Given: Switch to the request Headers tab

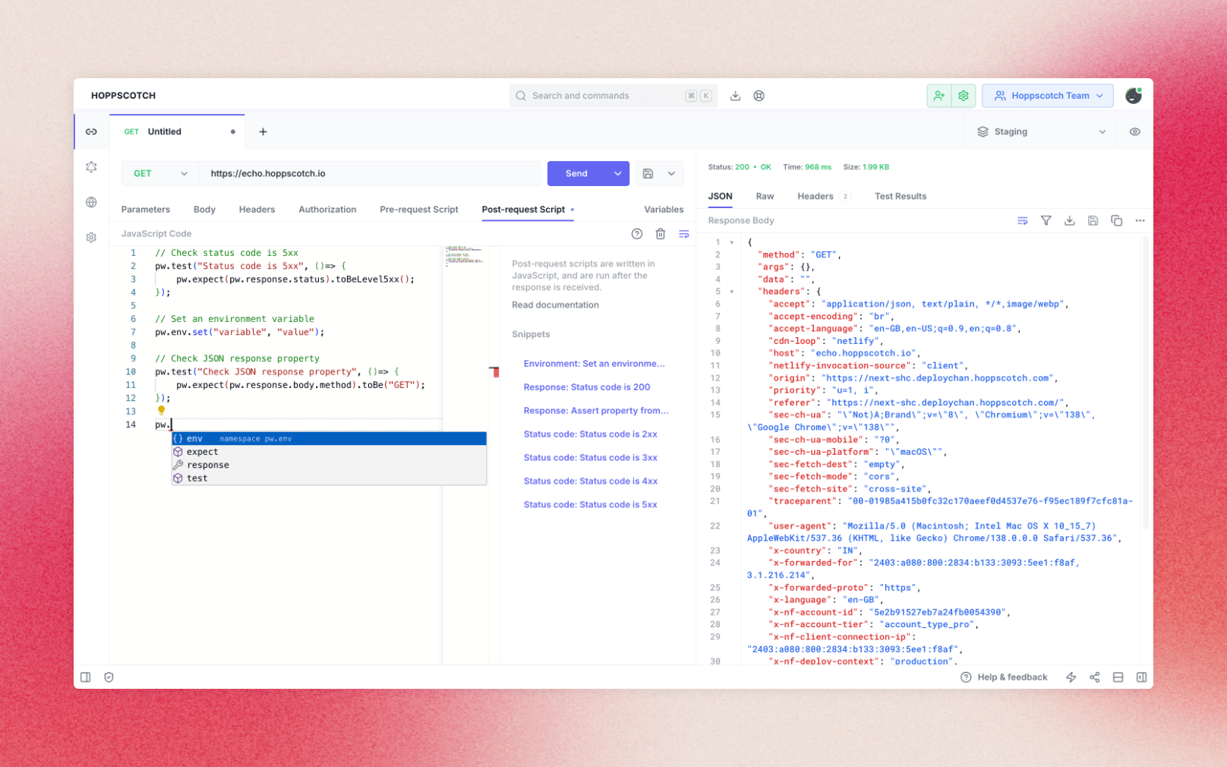Looking at the screenshot, I should pos(257,210).
